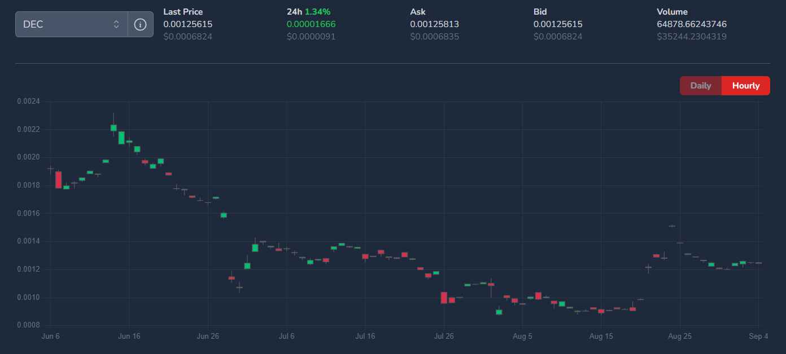Image resolution: width=786 pixels, height=354 pixels.
Task: Select the Jul 26 date label
Action: click(444, 337)
